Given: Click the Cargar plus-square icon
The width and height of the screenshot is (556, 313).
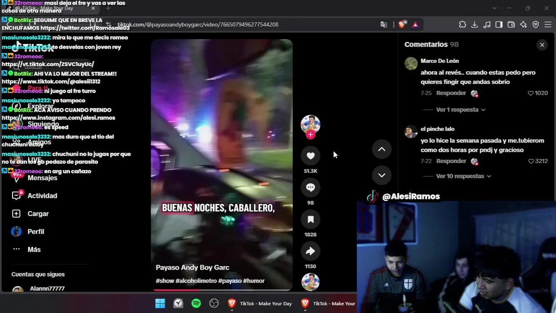Looking at the screenshot, I should (16, 213).
